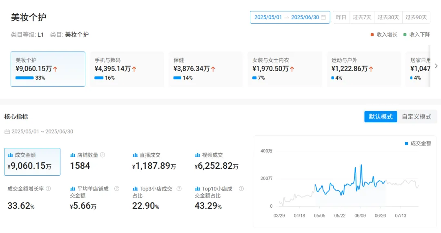The image size is (441, 233).
Task: Select the 过去7天 time range
Action: [362, 17]
